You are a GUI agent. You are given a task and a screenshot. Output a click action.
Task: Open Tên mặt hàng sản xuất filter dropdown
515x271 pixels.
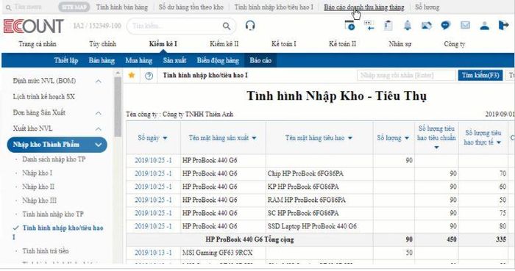tap(254, 138)
